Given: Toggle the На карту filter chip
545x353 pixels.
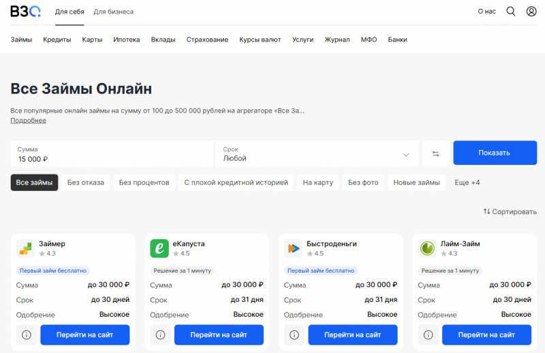Looking at the screenshot, I should (x=317, y=183).
